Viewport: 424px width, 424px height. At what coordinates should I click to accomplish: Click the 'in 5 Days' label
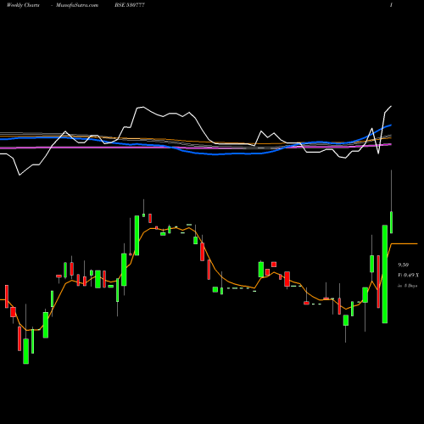[407, 286]
